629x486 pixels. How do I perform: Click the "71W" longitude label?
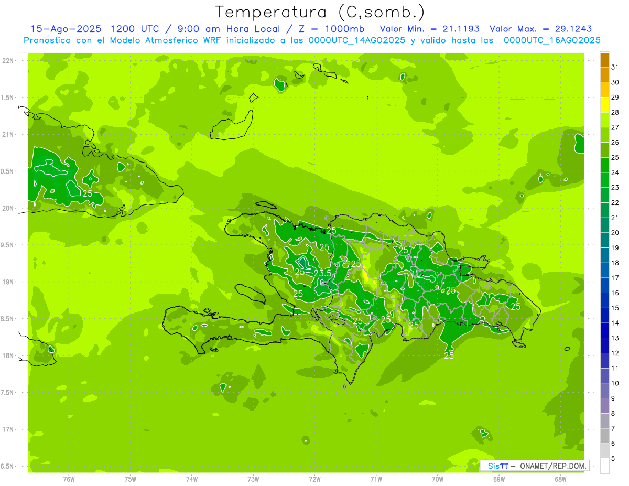376,479
